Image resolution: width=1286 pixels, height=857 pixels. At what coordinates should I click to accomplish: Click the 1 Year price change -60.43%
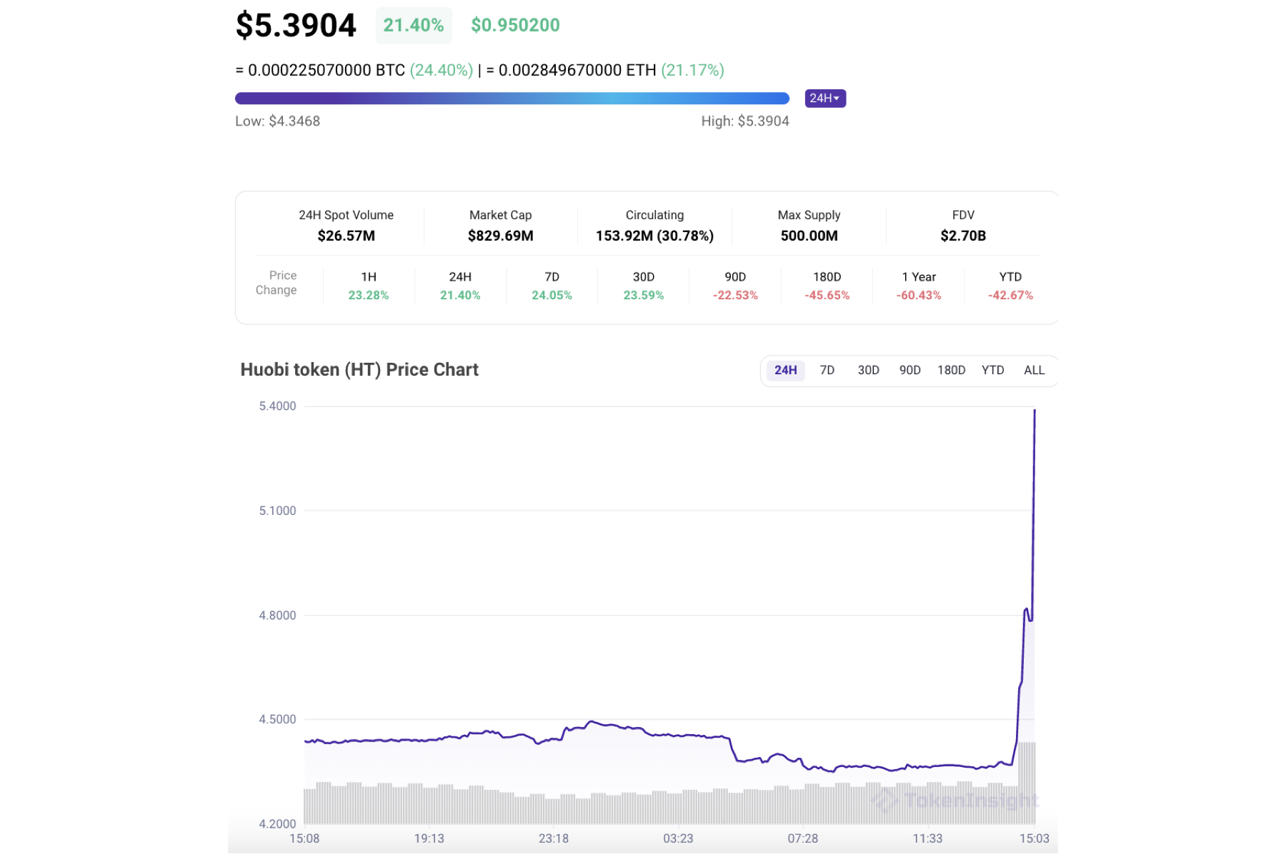[919, 294]
